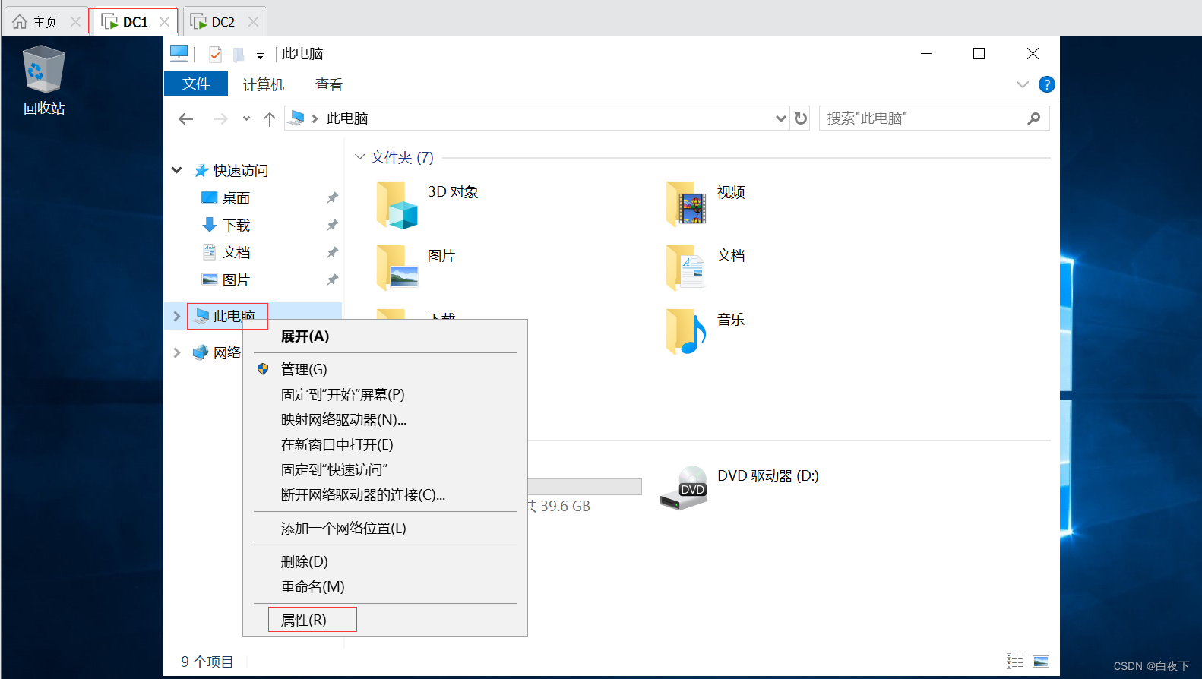Close the 主页 tab
1202x679 pixels.
75,22
